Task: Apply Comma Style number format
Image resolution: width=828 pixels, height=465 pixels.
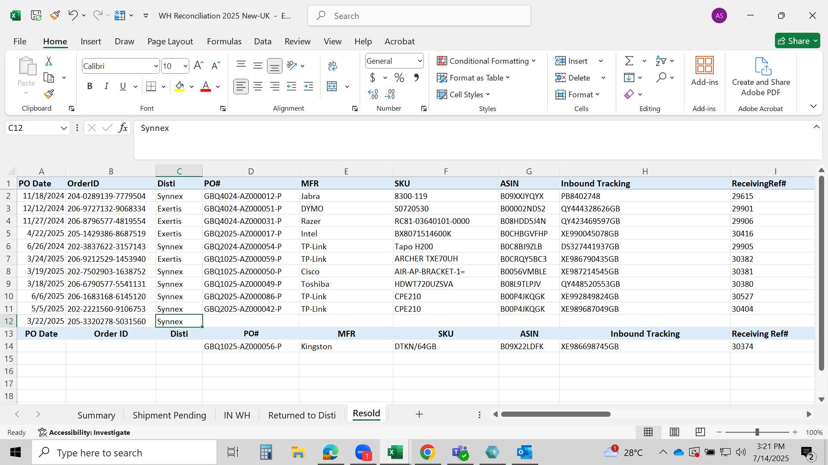Action: 416,78
